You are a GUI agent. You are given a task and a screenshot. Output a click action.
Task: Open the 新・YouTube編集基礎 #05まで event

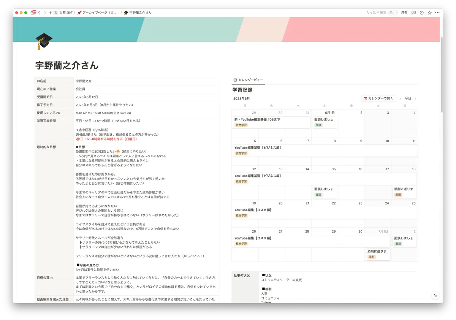[x=271, y=122]
